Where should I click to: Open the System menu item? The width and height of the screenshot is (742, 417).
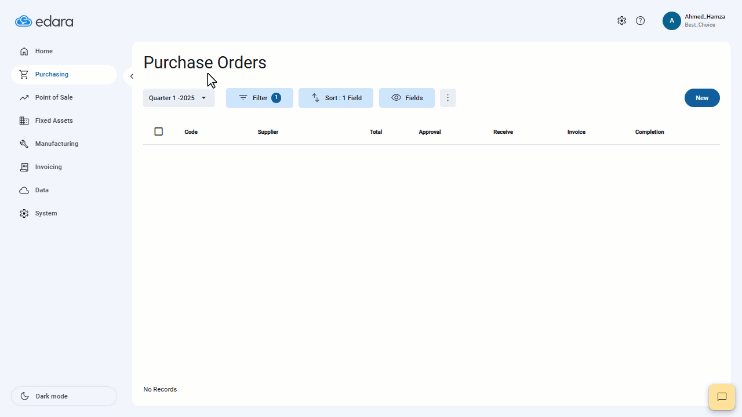(64, 213)
